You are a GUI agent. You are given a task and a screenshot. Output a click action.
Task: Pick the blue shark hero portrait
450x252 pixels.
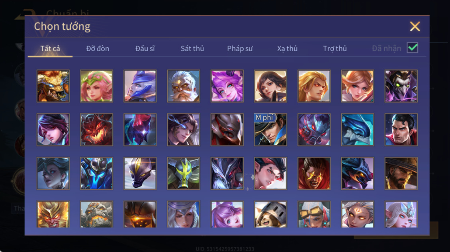(357, 130)
